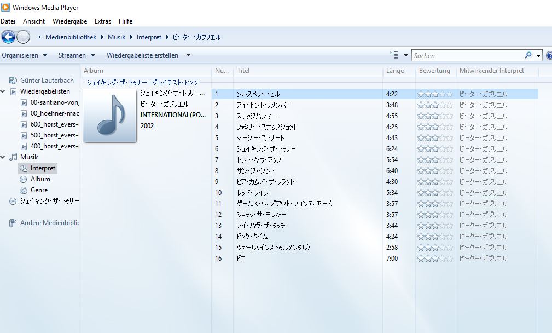
Task: Open the Wiedergabe menu
Action: tap(69, 21)
